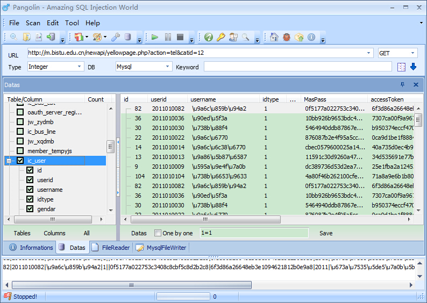This screenshot has height=303, width=427.
Task: Uncheck the userid column checkbox
Action: (30, 180)
